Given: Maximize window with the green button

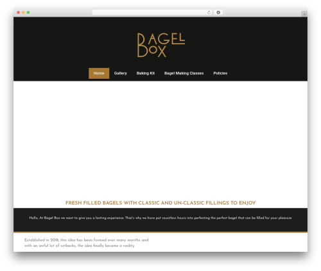Looking at the screenshot, I should point(28,12).
